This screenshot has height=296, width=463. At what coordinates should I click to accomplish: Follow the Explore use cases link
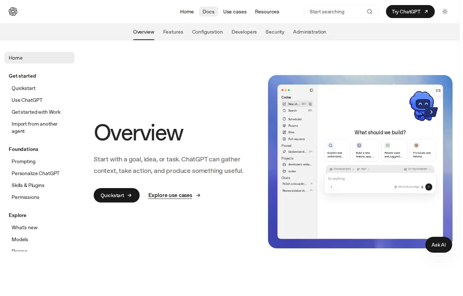[170, 195]
